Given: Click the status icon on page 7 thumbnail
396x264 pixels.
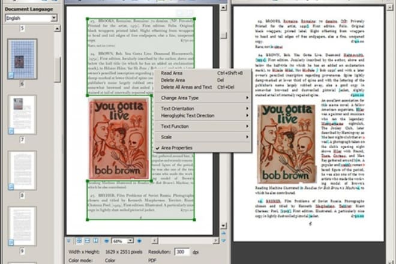Looking at the screenshot, I should pos(11,131).
